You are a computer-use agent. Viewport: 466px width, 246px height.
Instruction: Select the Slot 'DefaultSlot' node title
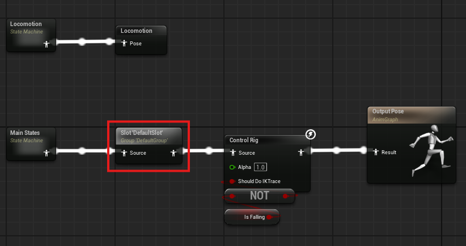point(142,133)
